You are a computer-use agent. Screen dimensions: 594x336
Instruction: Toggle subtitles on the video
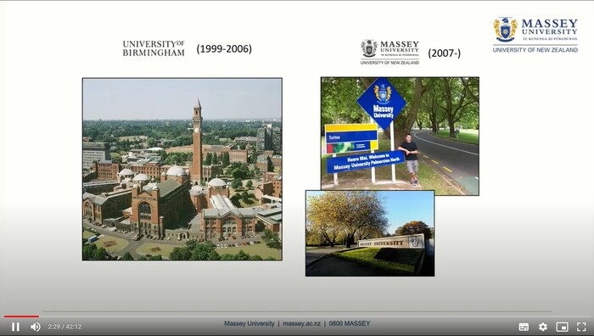coord(524,327)
